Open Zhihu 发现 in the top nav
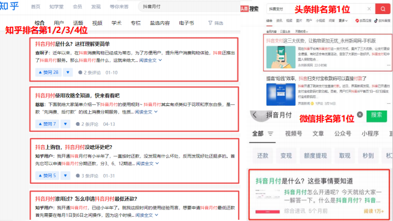 (96, 7)
